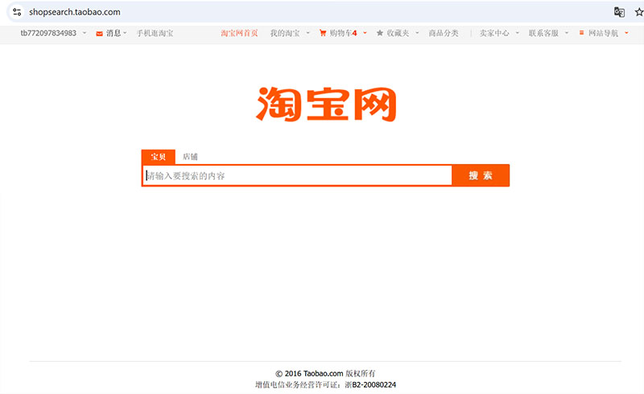The width and height of the screenshot is (644, 394).
Task: Click the shopping cart icon
Action: click(x=323, y=33)
